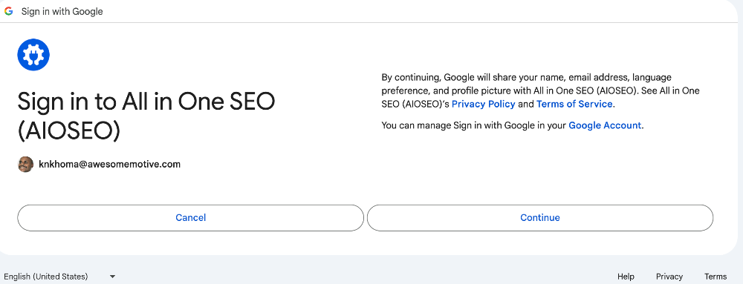
Task: Click the 'By continuing, Google will share' paragraph
Action: click(x=540, y=90)
